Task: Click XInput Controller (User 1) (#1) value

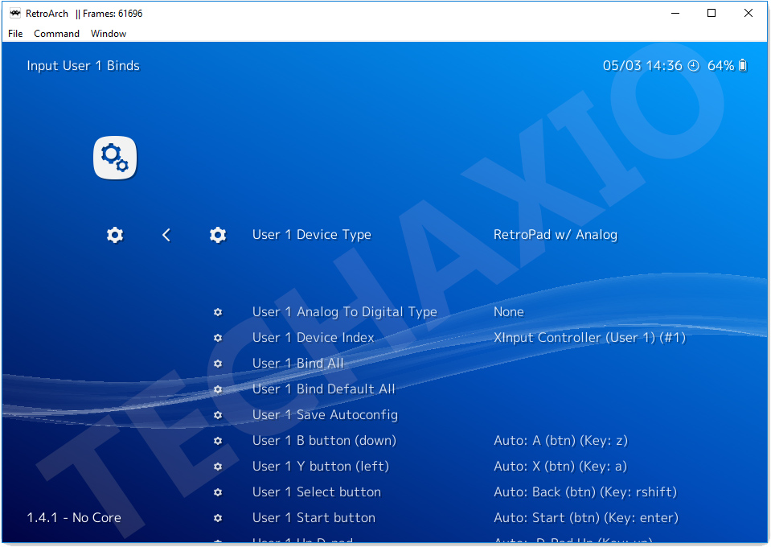Action: click(x=589, y=338)
